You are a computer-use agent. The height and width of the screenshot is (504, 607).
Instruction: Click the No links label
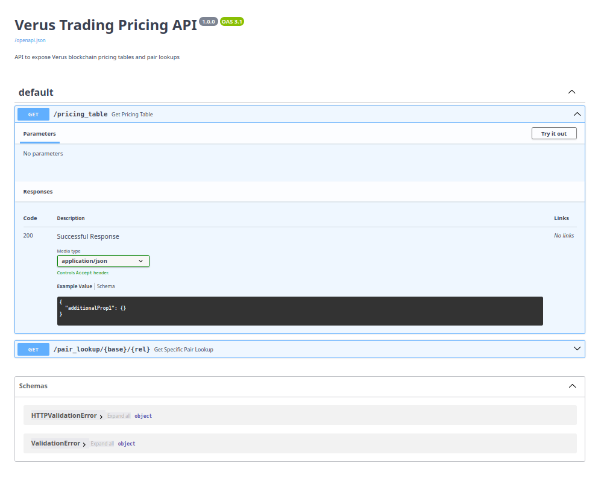point(564,236)
